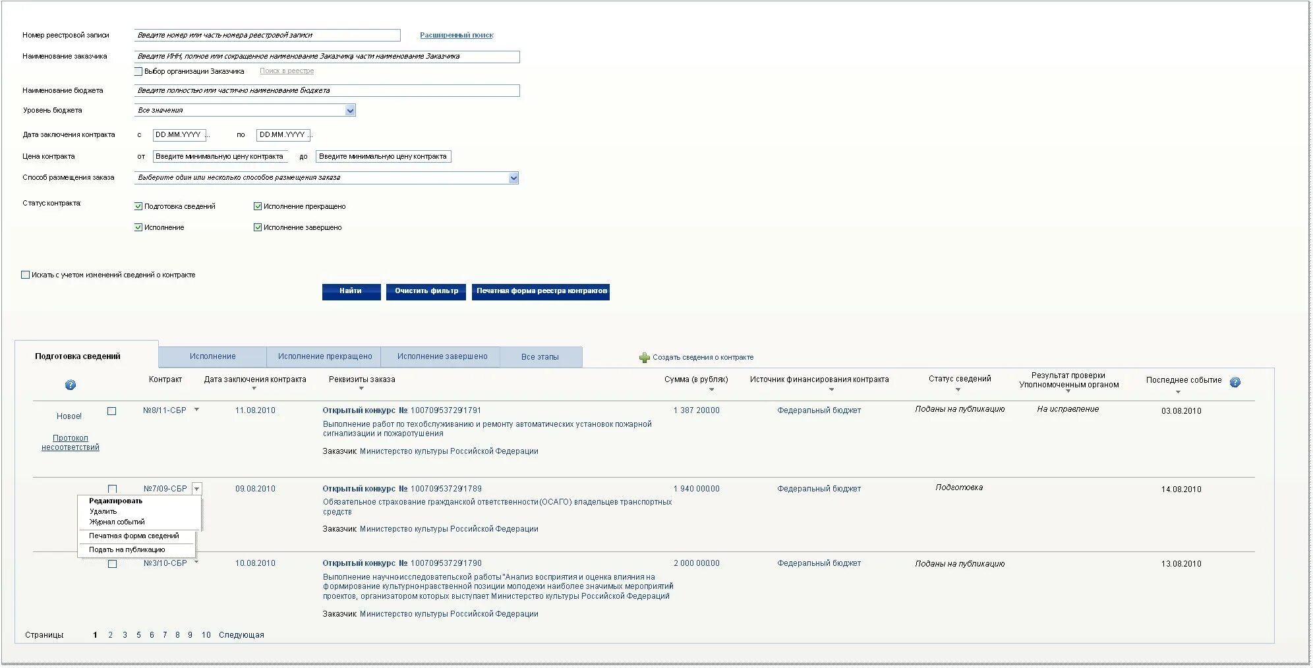Screen dimensions: 1313x668
Task: Select Подать на публикацию menu entry
Action: [127, 549]
